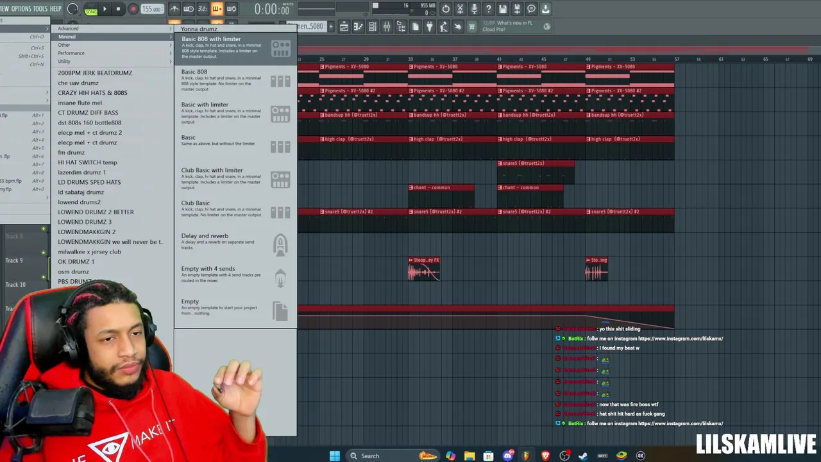This screenshot has width=821, height=462.
Task: Click the one-click recording microphone icon
Action: [x=474, y=9]
